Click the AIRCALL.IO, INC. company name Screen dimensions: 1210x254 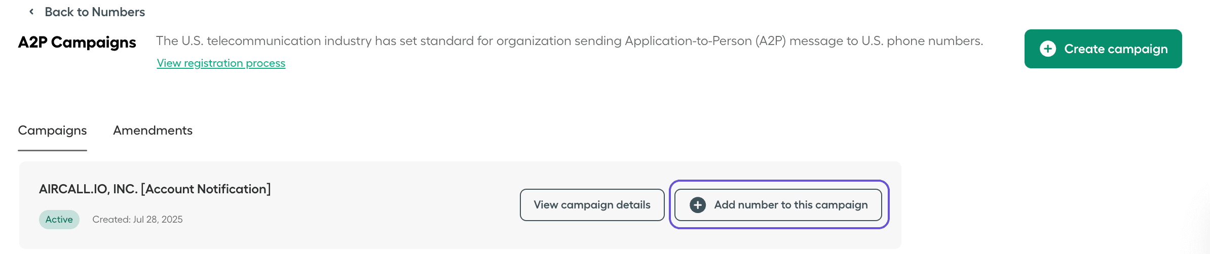click(88, 189)
